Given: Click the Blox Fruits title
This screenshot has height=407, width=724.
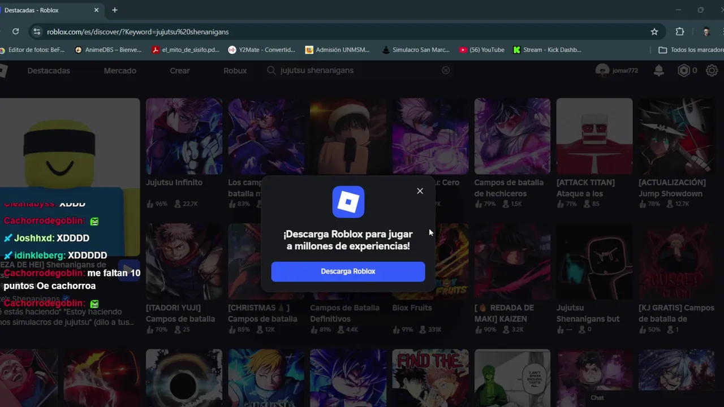Looking at the screenshot, I should coord(412,308).
